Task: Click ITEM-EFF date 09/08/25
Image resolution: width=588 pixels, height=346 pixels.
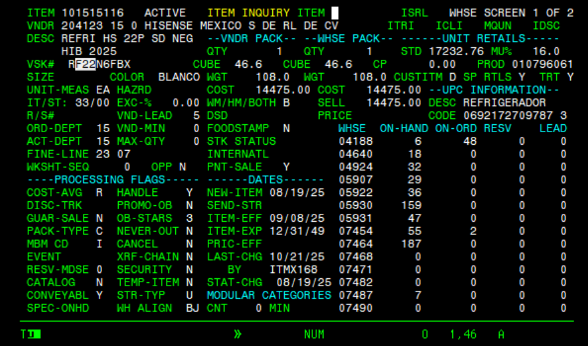Action: coord(297,218)
